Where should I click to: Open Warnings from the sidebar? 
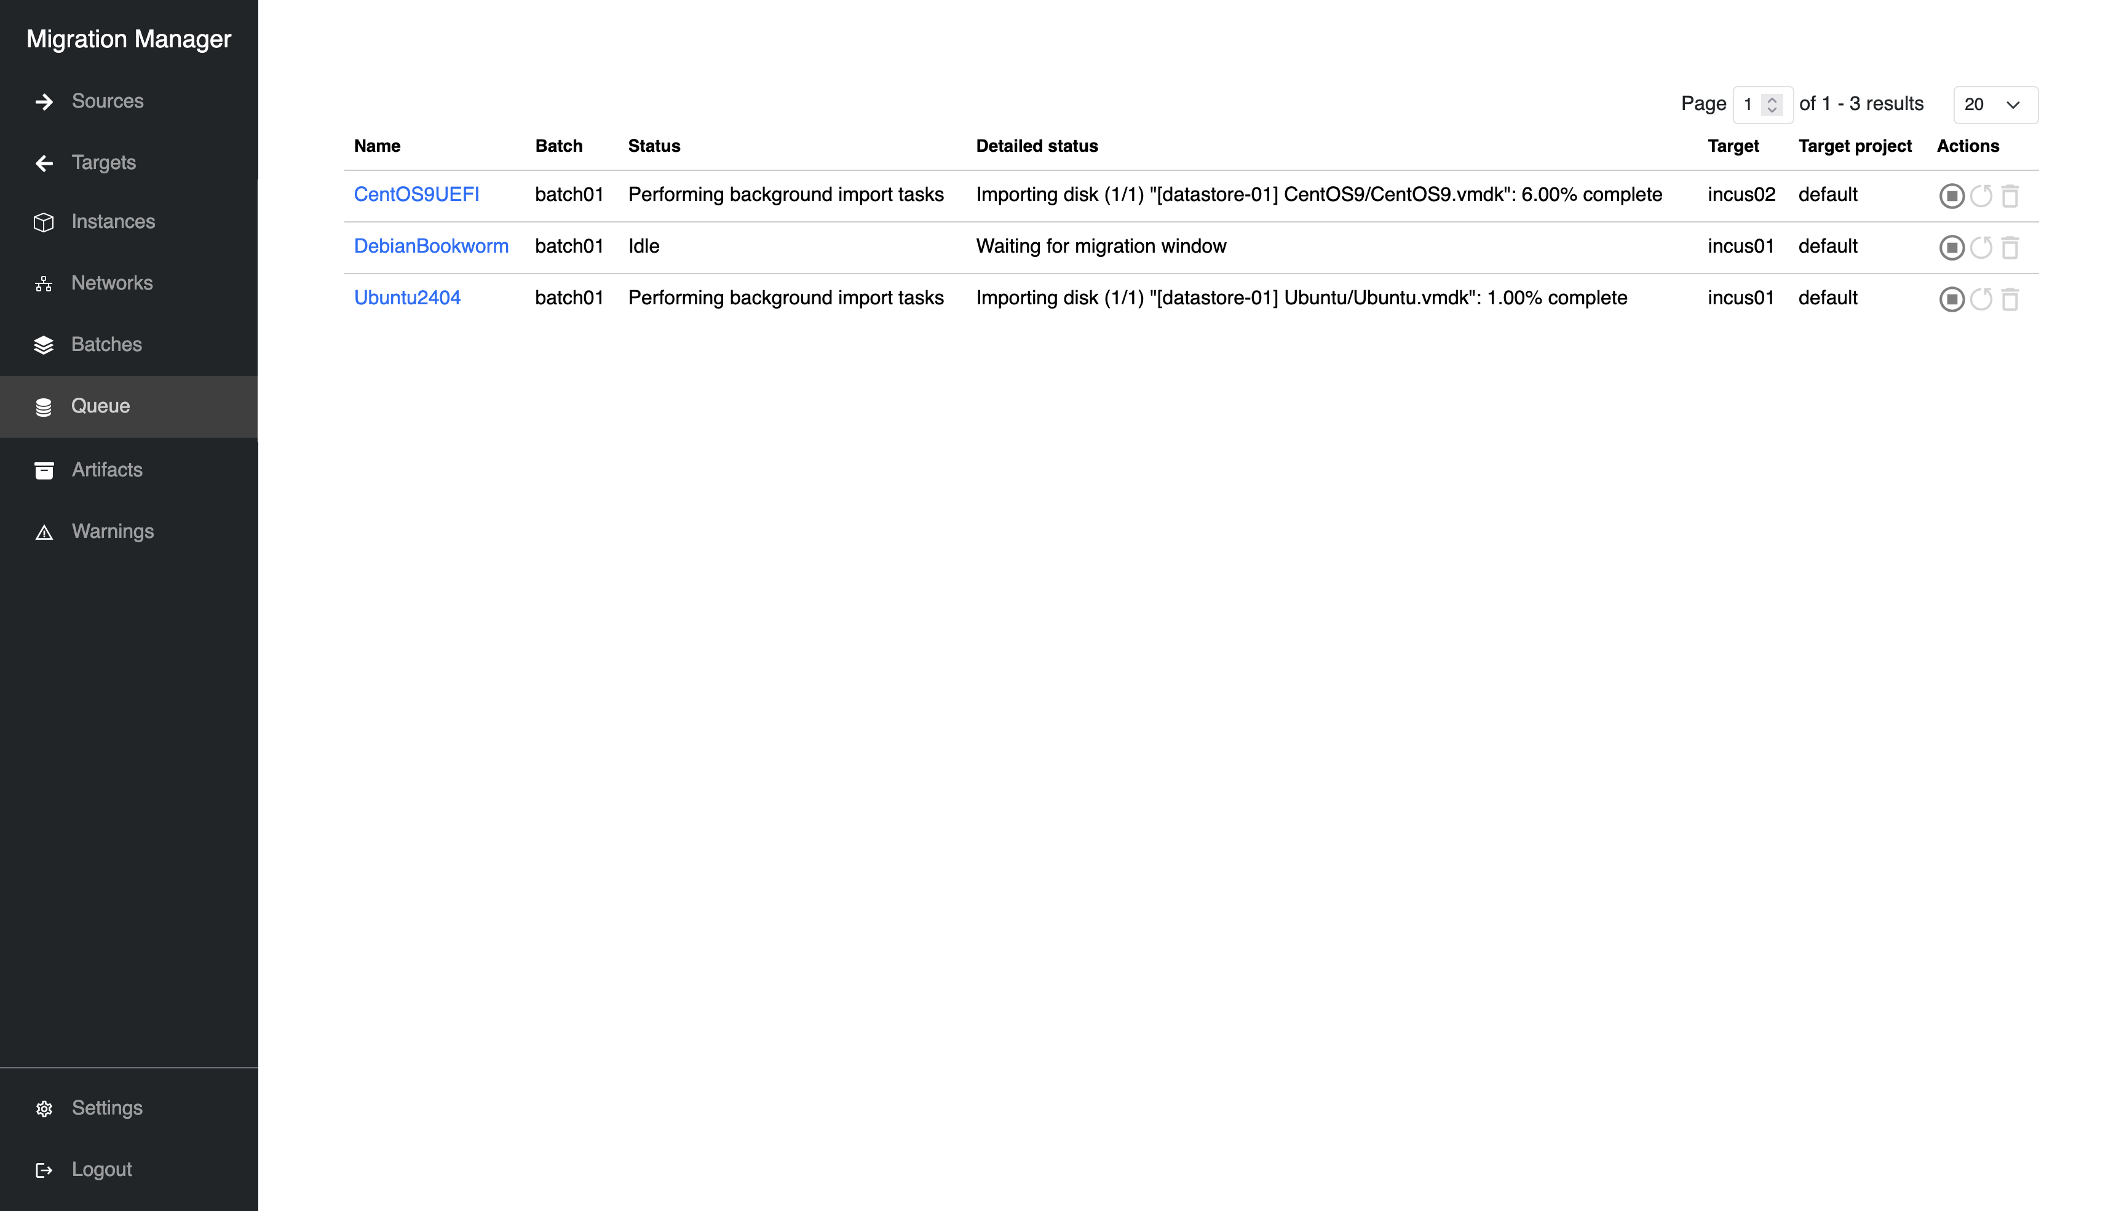pos(113,532)
